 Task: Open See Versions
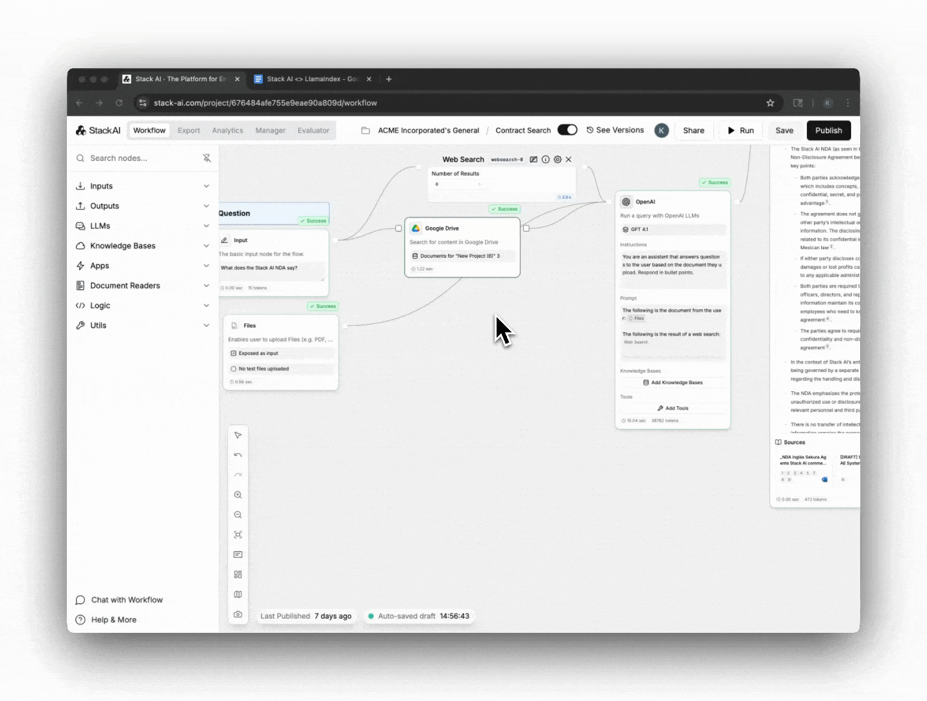[615, 130]
